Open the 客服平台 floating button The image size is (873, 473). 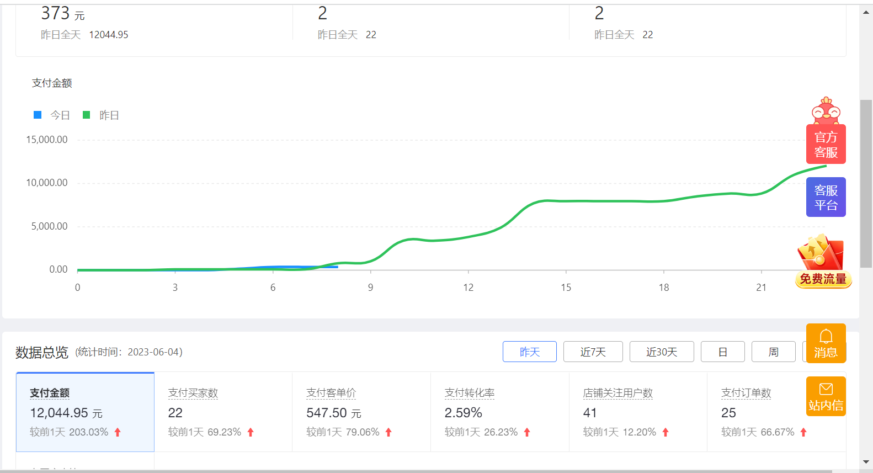[826, 197]
